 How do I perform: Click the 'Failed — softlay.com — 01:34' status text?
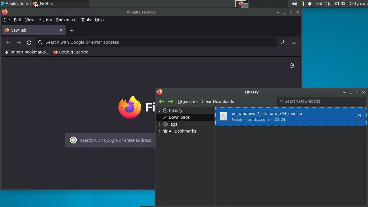(x=258, y=119)
